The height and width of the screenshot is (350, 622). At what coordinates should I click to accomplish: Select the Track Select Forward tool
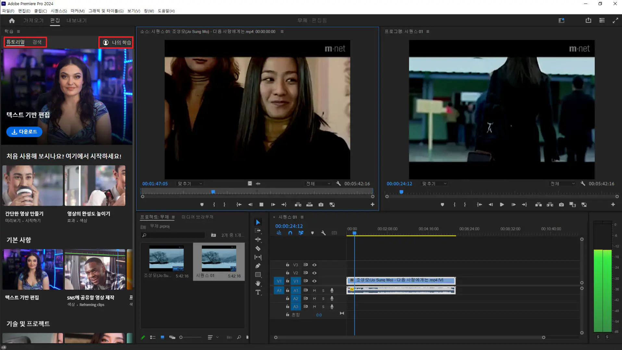point(258,231)
